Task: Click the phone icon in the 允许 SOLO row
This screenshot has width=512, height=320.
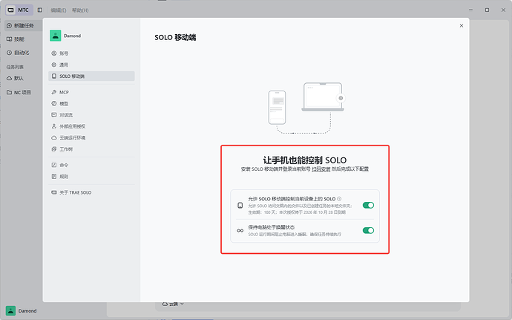Action: 240,205
